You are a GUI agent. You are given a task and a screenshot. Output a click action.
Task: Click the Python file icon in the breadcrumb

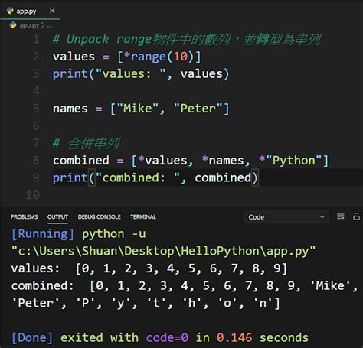click(13, 25)
